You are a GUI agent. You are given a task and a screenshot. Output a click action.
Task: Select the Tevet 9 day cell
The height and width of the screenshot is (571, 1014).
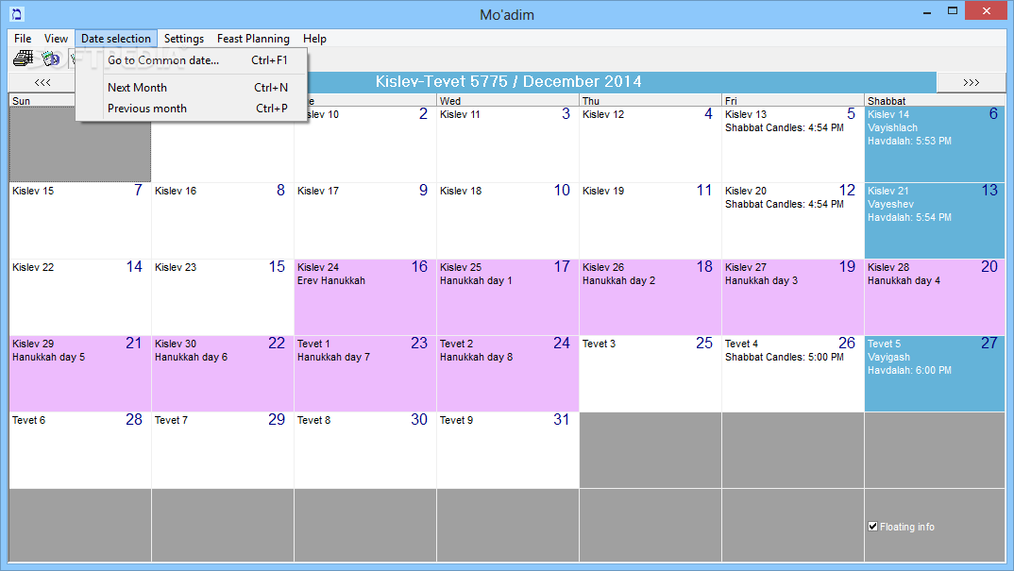[x=508, y=450]
